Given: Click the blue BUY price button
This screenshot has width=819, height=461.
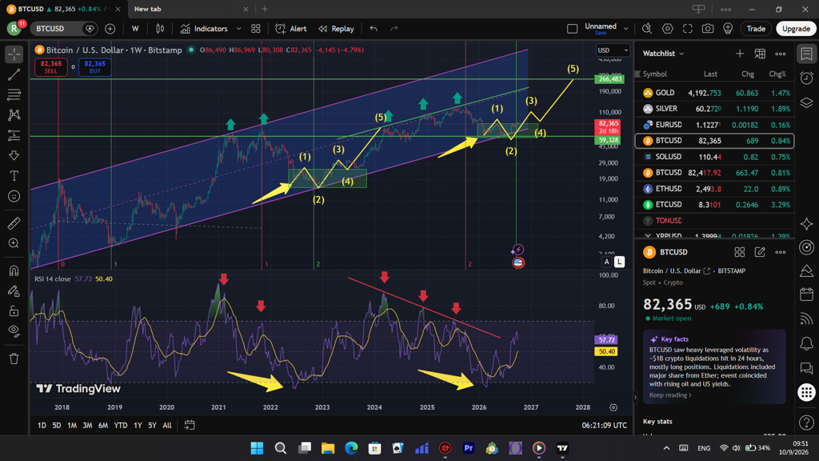Looking at the screenshot, I should [94, 67].
